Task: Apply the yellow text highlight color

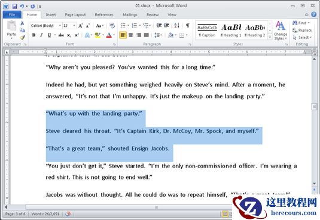Action: (97, 35)
